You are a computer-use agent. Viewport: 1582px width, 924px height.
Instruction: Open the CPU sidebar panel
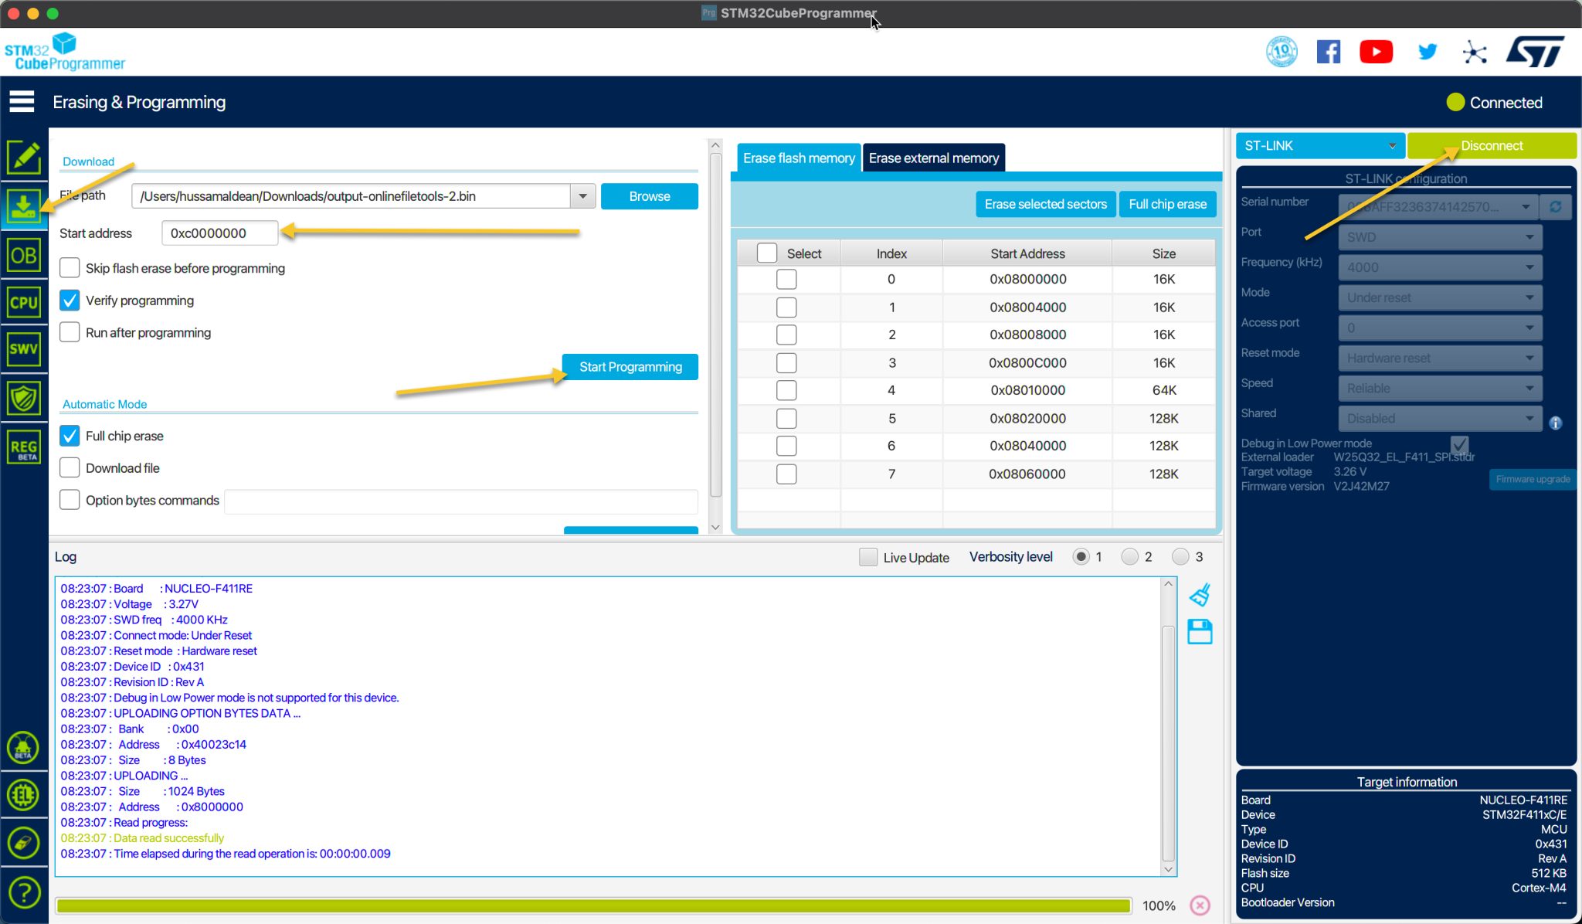pos(23,302)
